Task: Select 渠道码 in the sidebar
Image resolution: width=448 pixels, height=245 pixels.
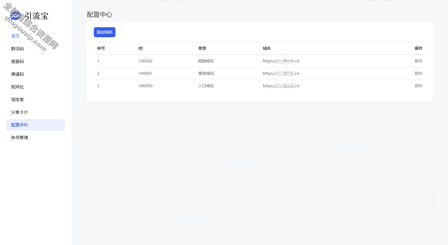Action: pyautogui.click(x=17, y=74)
